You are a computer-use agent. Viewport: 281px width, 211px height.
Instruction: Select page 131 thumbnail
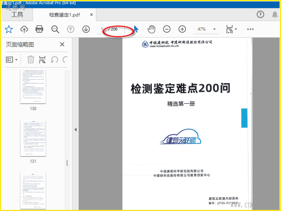click(33, 138)
